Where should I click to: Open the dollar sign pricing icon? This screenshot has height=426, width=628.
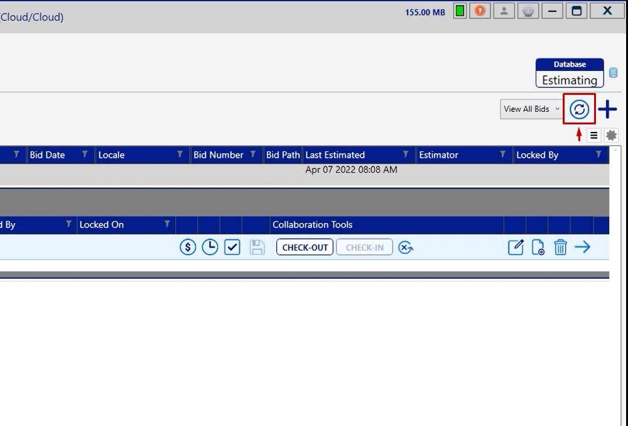188,248
